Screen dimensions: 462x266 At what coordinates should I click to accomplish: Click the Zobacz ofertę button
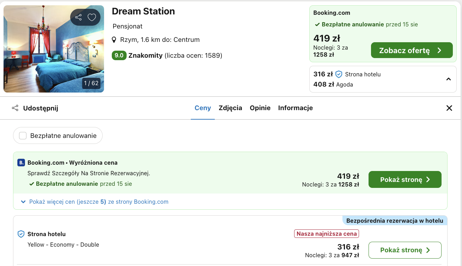point(412,50)
